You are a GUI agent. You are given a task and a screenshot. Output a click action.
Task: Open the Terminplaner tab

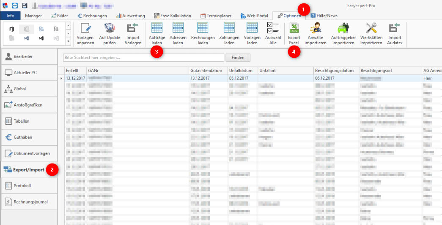[x=216, y=16]
